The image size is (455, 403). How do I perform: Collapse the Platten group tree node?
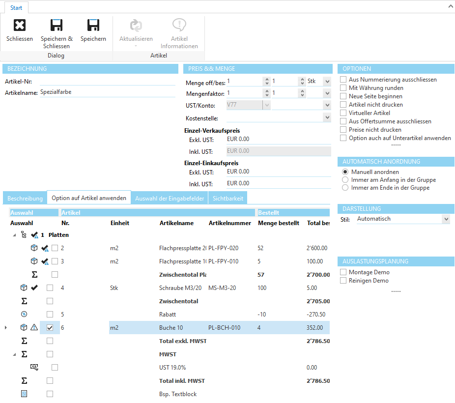click(x=14, y=235)
